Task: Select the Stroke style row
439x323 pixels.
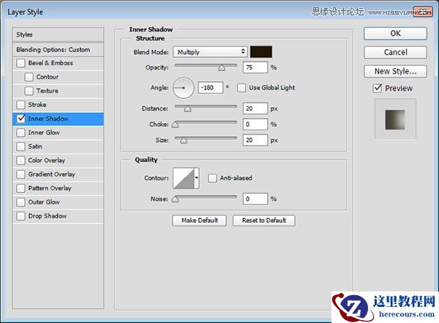Action: (58, 105)
